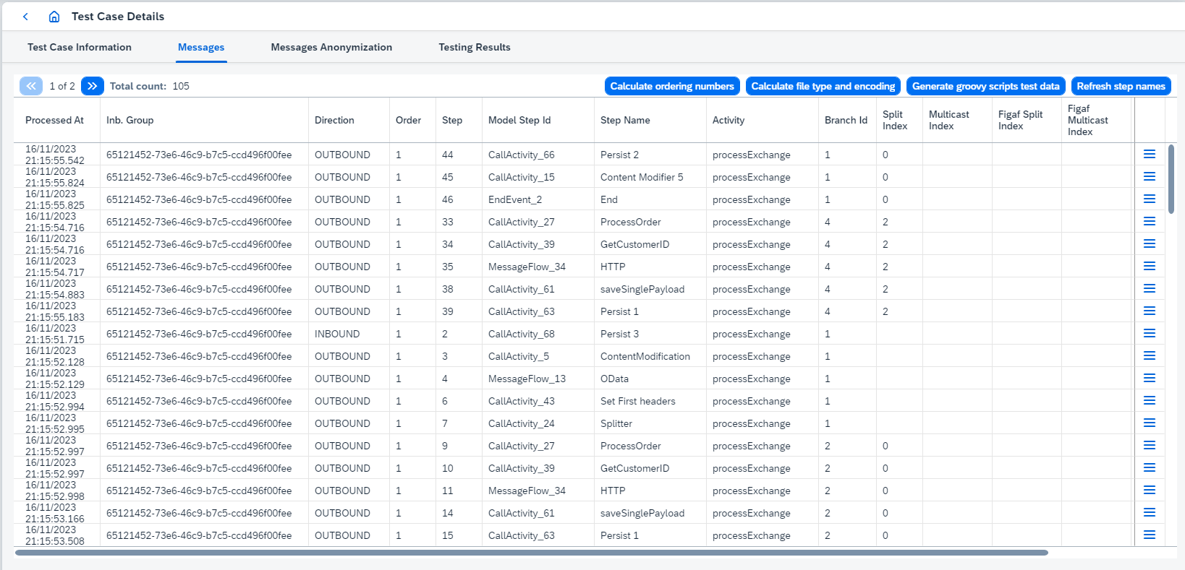Open row menu for Persist 2 step 44
This screenshot has height=570, width=1185.
coord(1150,155)
